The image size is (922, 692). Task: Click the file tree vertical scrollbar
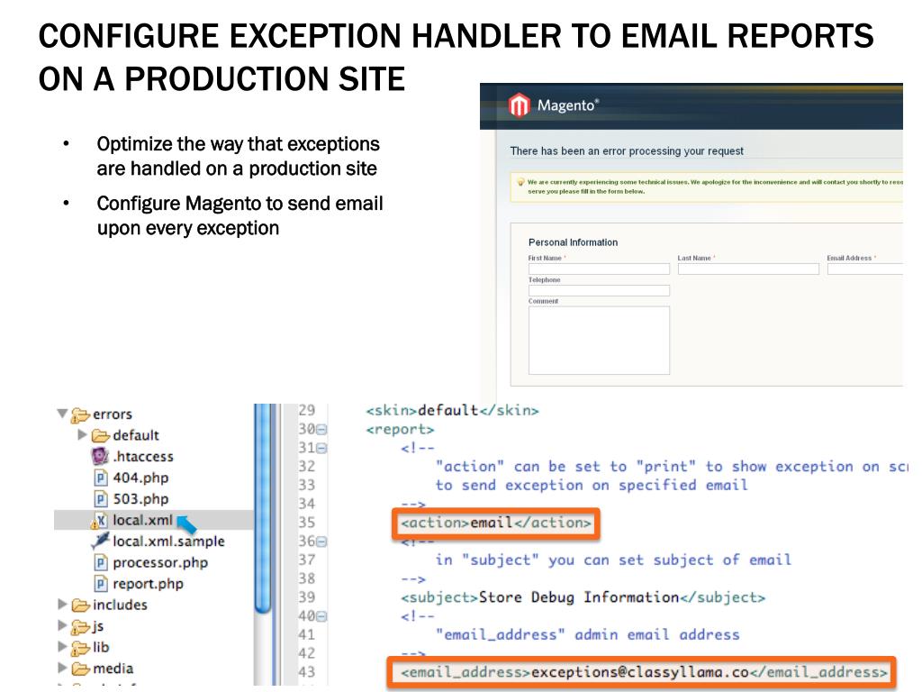coord(265,509)
